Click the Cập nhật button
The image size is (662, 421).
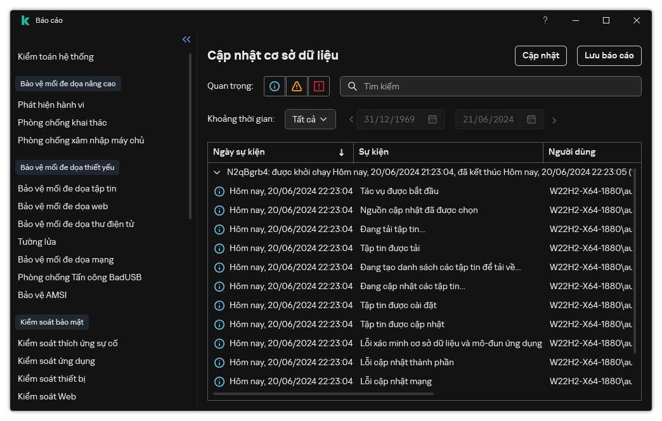click(x=540, y=56)
